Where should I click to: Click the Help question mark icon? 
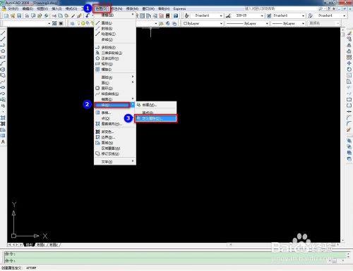pos(176,15)
